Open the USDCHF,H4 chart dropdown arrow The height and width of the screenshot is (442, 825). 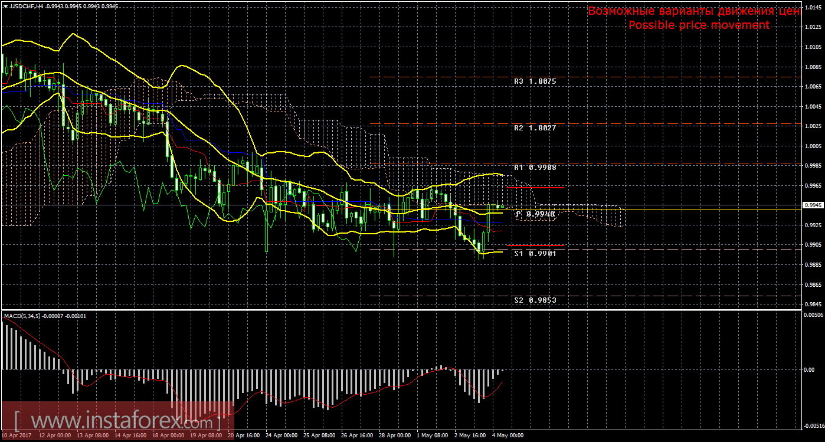pyautogui.click(x=5, y=6)
